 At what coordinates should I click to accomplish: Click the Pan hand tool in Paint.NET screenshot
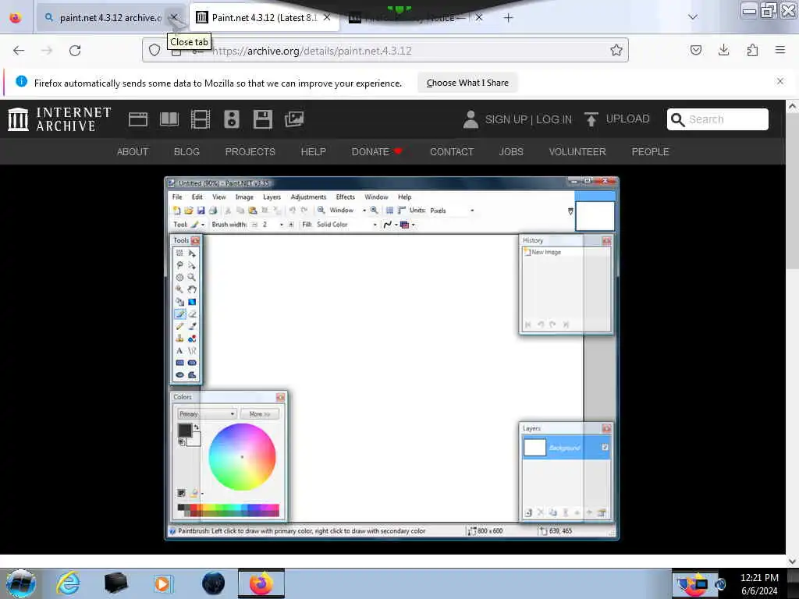pyautogui.click(x=192, y=289)
